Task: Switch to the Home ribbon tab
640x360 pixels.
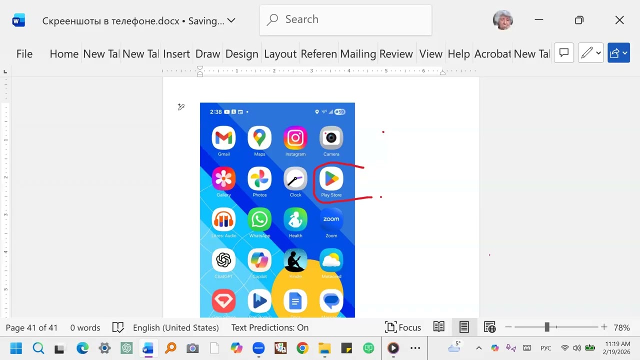Action: tap(64, 54)
